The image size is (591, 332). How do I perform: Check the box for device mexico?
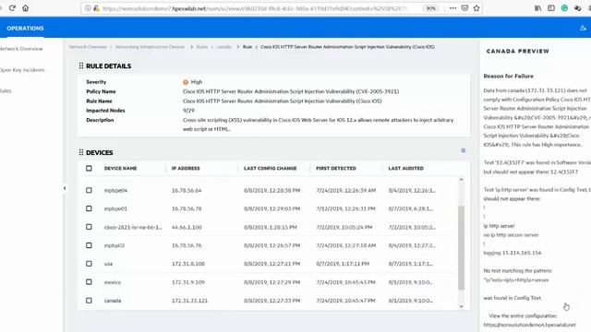pos(89,282)
